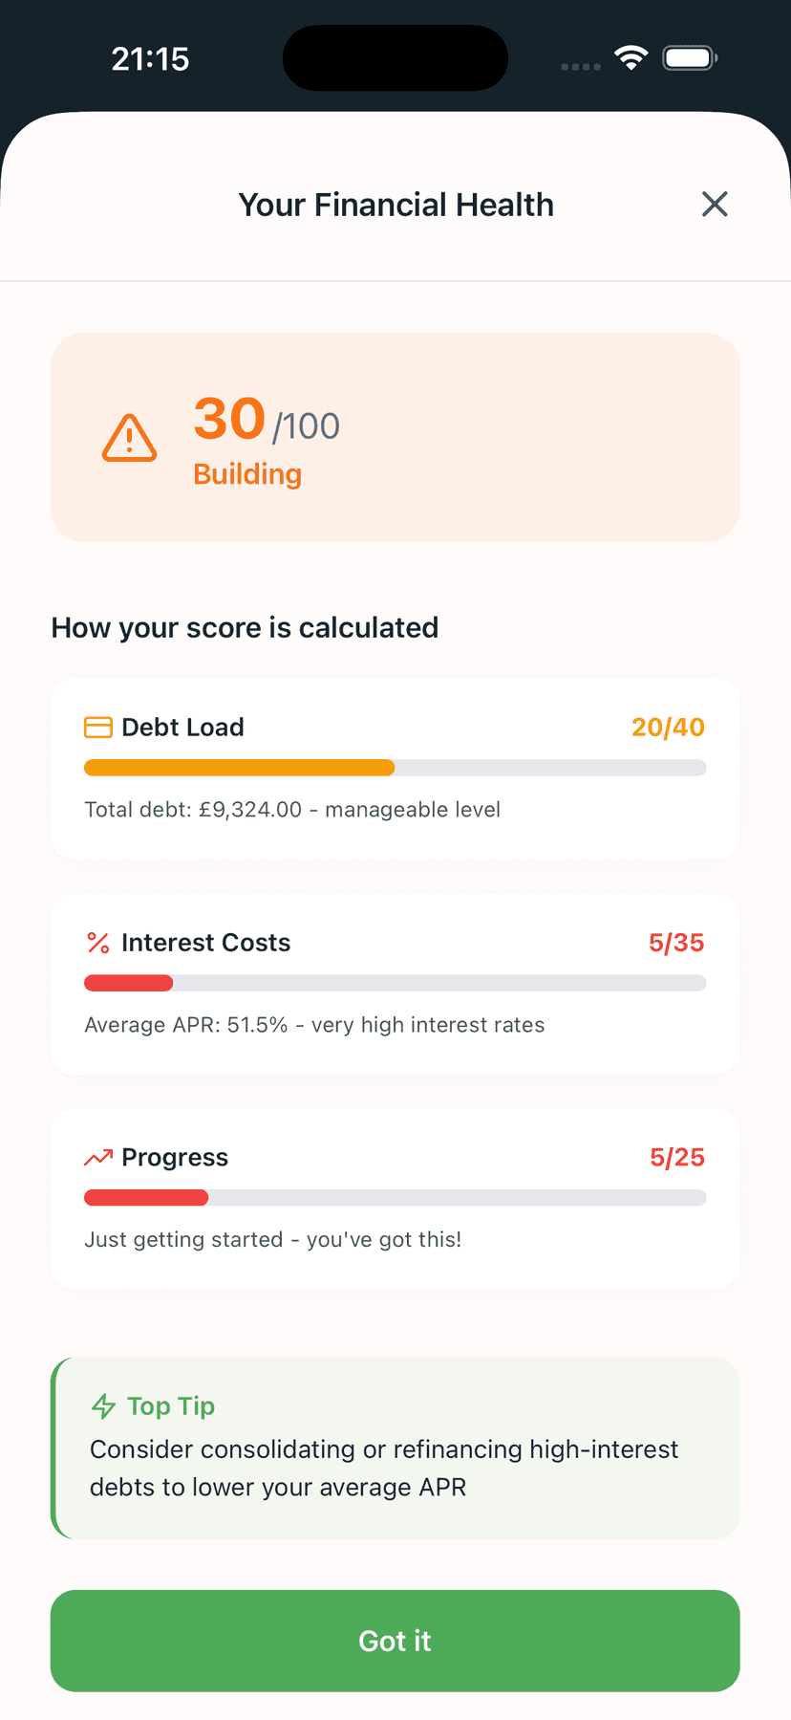Click the battery indicator in the status bar
Screen dimensions: 791x1720
click(689, 57)
